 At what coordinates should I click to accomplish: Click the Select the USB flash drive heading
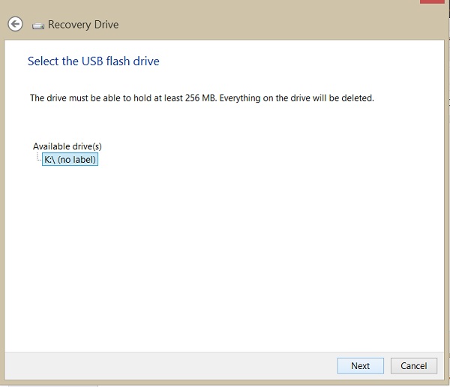coord(94,61)
